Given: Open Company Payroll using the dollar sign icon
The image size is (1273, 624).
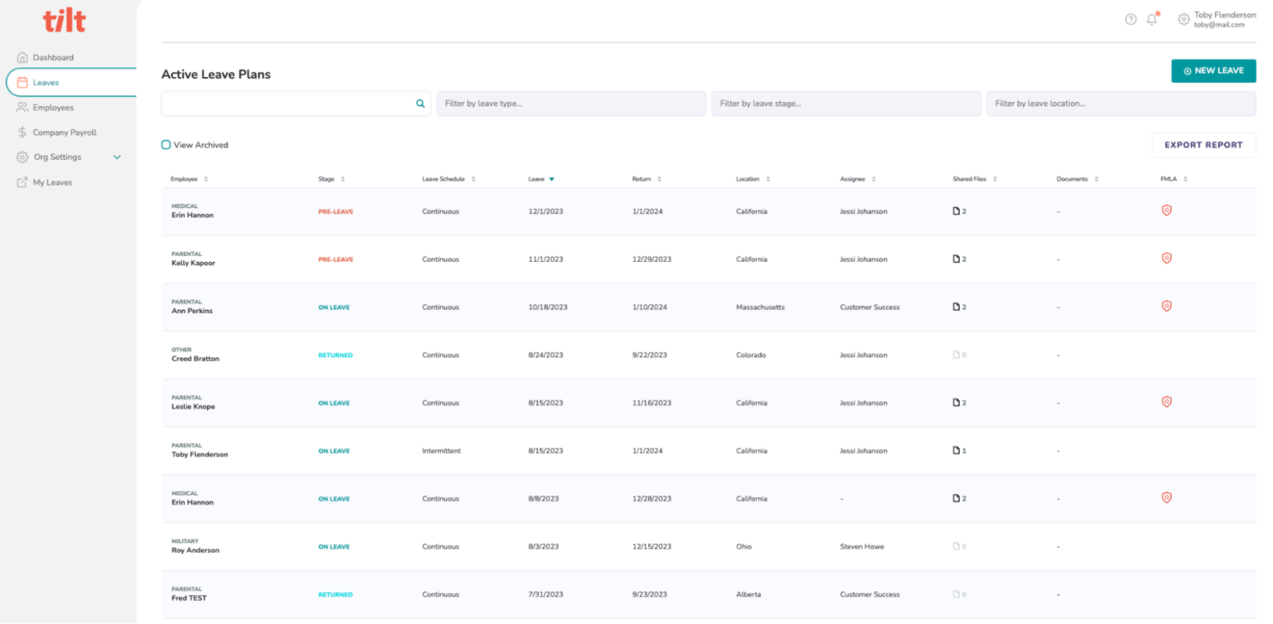Looking at the screenshot, I should (x=21, y=132).
